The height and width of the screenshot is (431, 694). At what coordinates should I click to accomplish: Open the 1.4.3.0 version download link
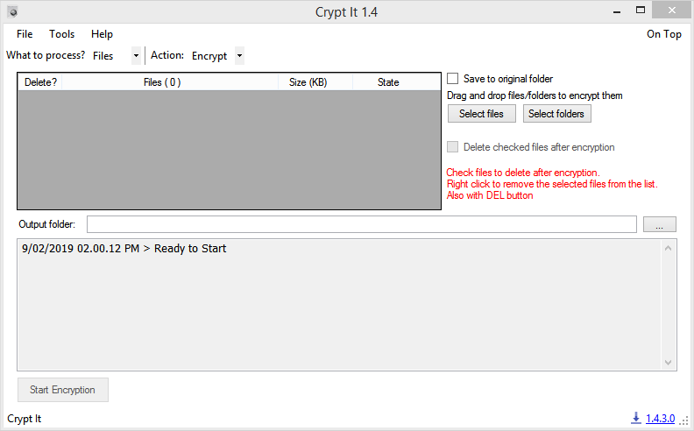(x=661, y=418)
